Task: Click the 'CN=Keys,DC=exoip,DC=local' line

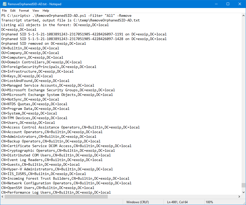Action: click(x=27, y=76)
